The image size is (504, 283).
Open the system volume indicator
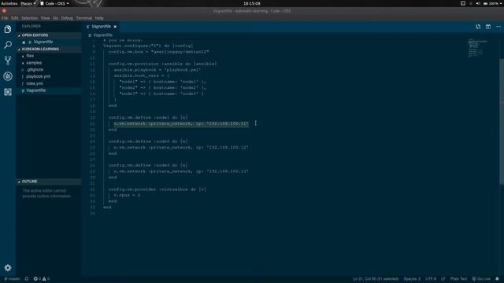tap(478, 3)
